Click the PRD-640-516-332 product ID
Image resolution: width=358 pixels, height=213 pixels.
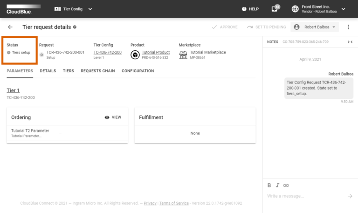155,57
